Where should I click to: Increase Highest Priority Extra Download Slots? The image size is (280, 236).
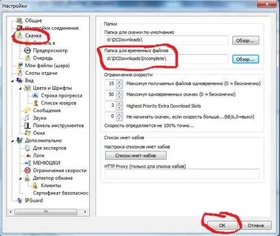click(x=119, y=104)
